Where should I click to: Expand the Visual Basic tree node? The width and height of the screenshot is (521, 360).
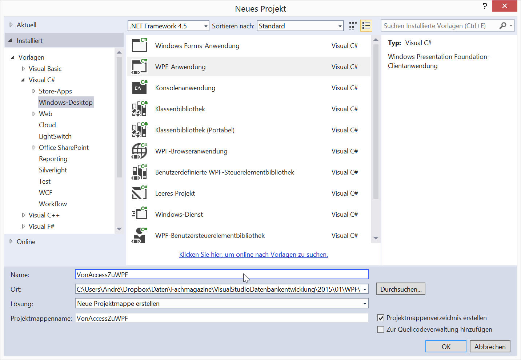point(24,69)
